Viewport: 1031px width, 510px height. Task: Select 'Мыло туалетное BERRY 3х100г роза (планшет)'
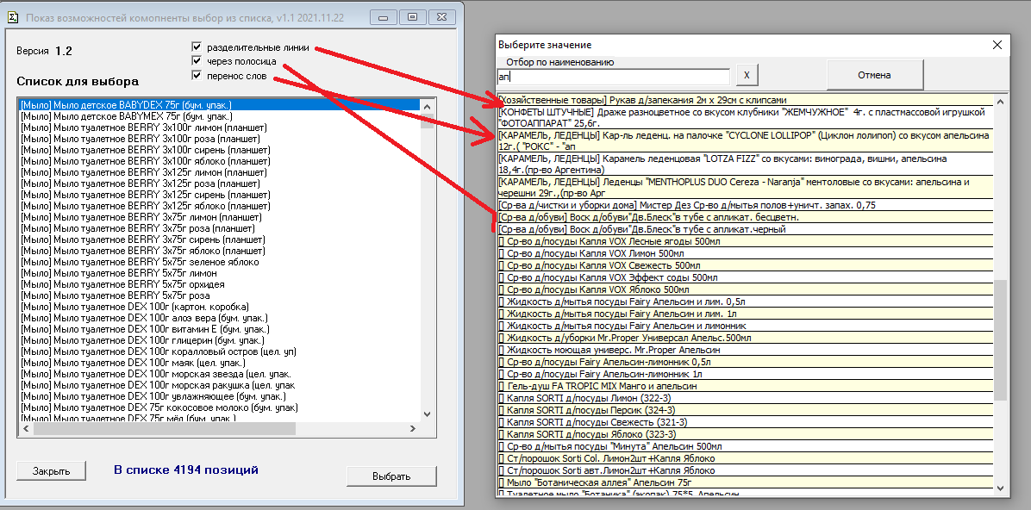coord(220,138)
